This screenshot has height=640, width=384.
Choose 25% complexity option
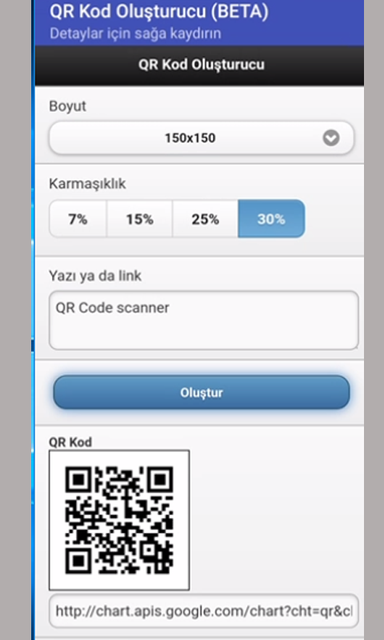point(206,218)
